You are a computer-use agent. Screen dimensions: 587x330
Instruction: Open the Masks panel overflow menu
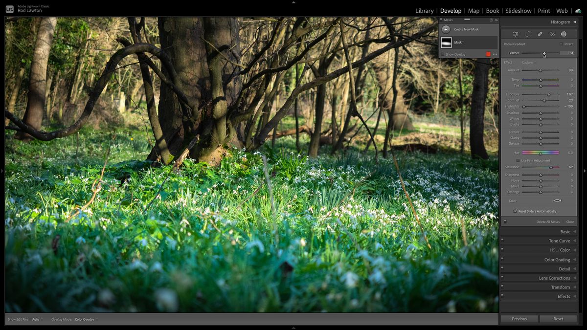pyautogui.click(x=496, y=20)
